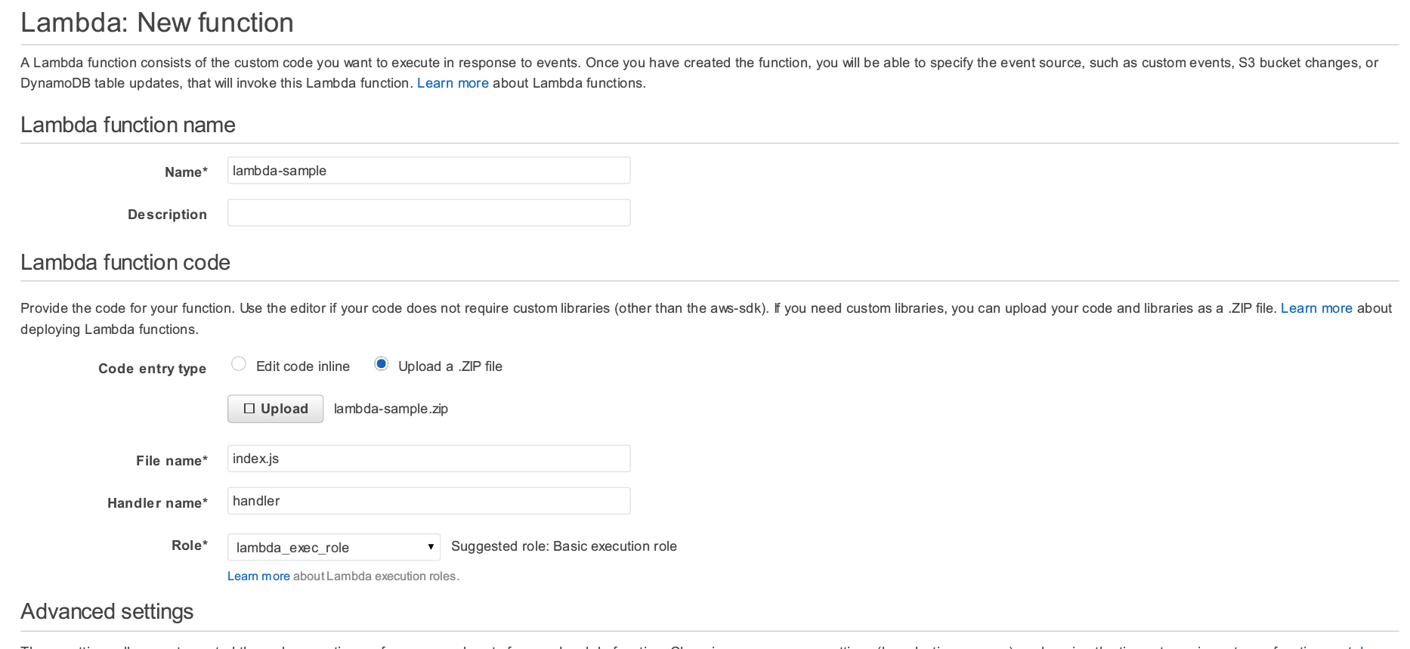Click the Handler name field showing handler
The width and height of the screenshot is (1410, 649).
428,500
